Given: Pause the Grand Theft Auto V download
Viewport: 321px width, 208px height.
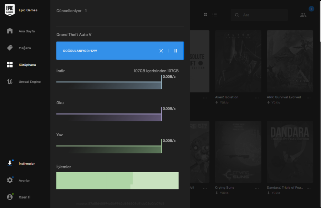Looking at the screenshot, I should 175,51.
